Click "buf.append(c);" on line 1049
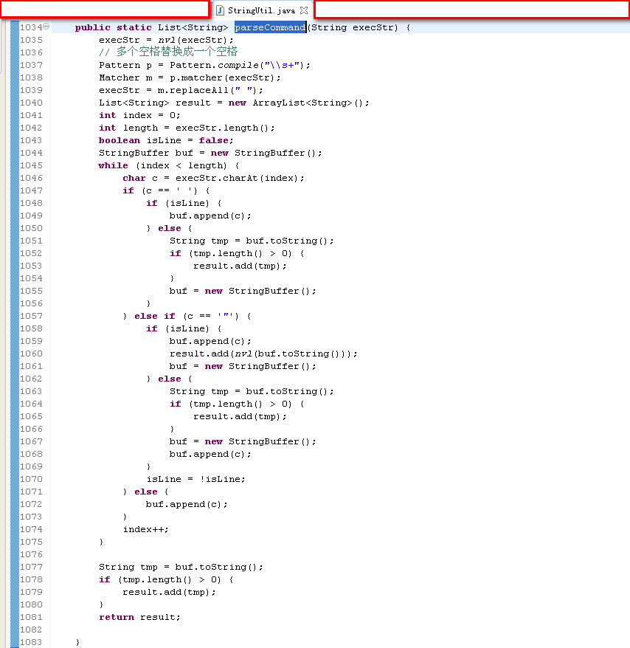The width and height of the screenshot is (630, 648). (210, 216)
